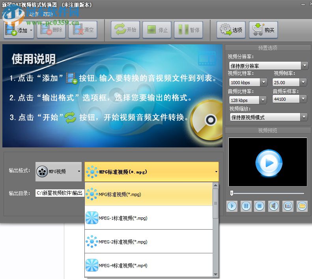
Task: Minimize the window with the title bar button
Action: (303, 4)
